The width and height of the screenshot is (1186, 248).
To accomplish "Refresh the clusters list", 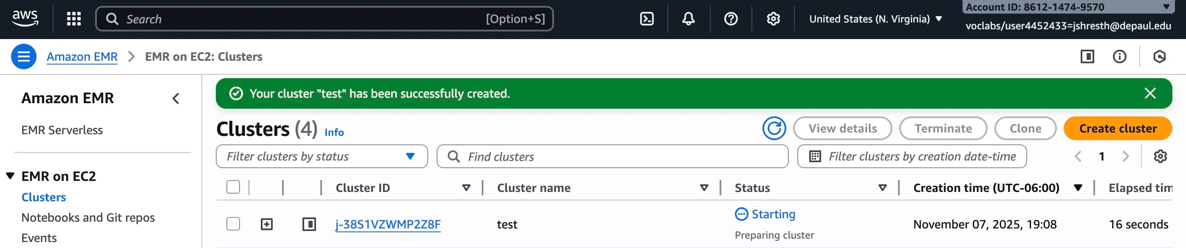I will coord(774,128).
